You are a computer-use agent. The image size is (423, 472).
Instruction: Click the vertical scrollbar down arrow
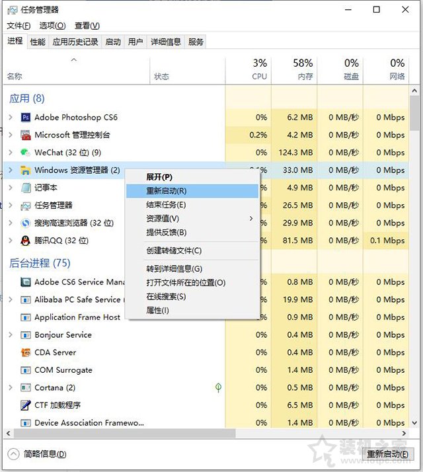(414, 423)
